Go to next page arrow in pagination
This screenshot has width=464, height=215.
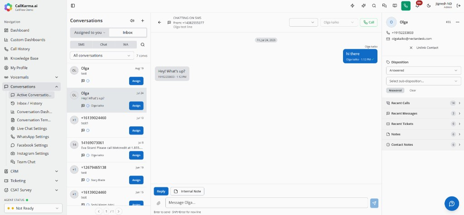[x=119, y=211]
